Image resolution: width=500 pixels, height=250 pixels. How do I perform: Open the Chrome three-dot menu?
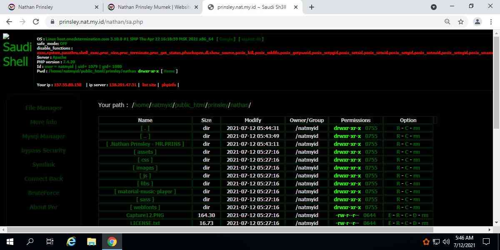click(491, 22)
